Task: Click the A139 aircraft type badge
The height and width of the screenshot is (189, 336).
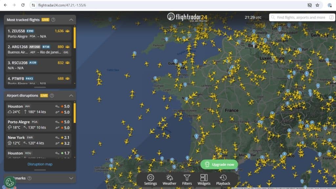Action: click(33, 63)
